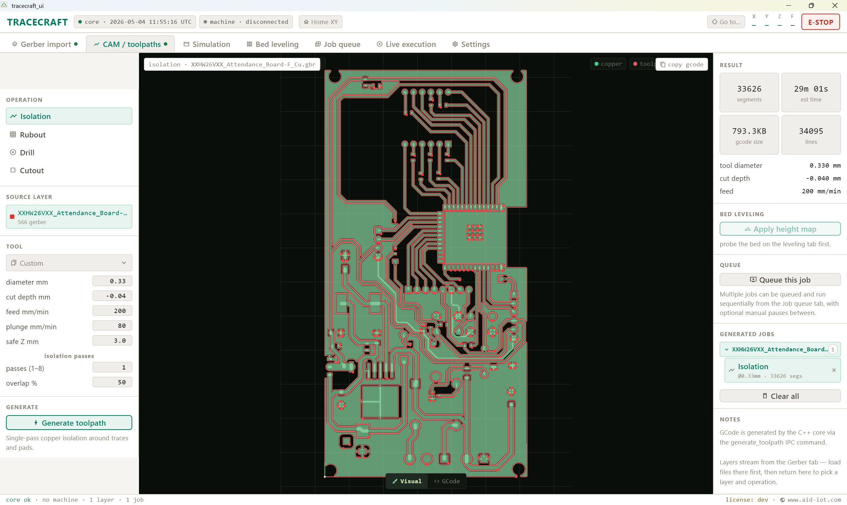The height and width of the screenshot is (505, 847).
Task: Remove the Isolation job with X icon
Action: coord(834,370)
